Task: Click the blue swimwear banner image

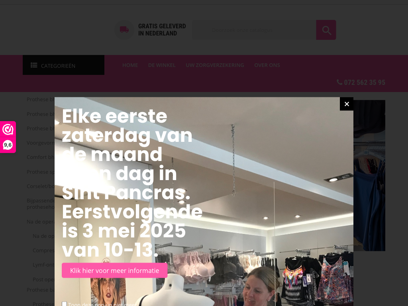Action: pos(369,175)
